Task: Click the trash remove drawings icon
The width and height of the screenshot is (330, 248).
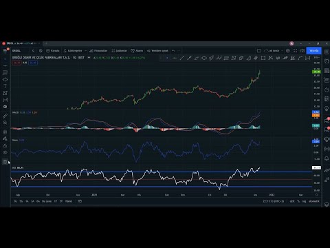Action: [x=5, y=162]
